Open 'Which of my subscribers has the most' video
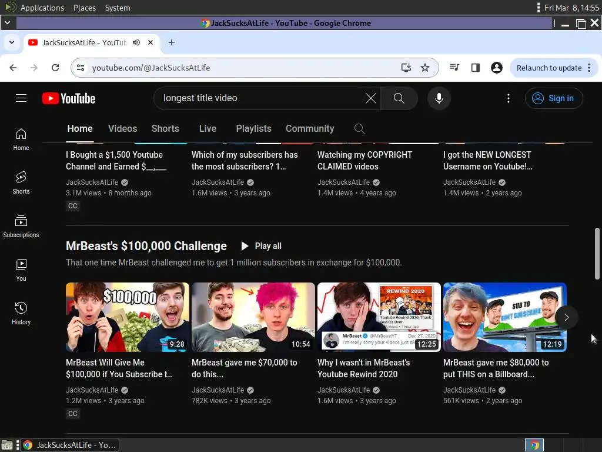 coord(245,161)
